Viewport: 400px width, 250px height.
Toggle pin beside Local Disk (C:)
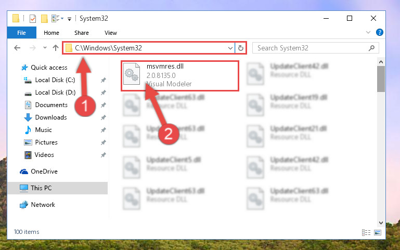click(x=103, y=80)
